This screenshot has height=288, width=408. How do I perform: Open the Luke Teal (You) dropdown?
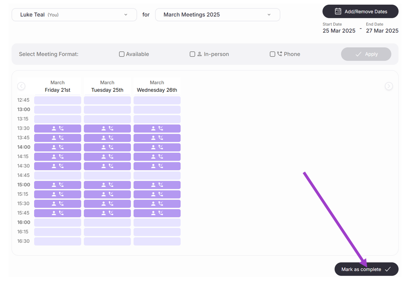74,15
